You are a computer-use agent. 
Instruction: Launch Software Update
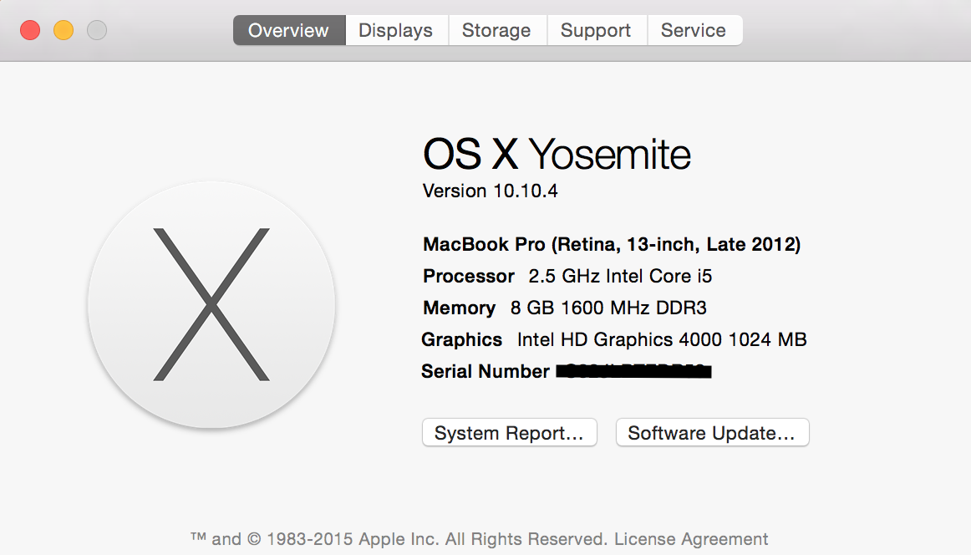(x=712, y=433)
